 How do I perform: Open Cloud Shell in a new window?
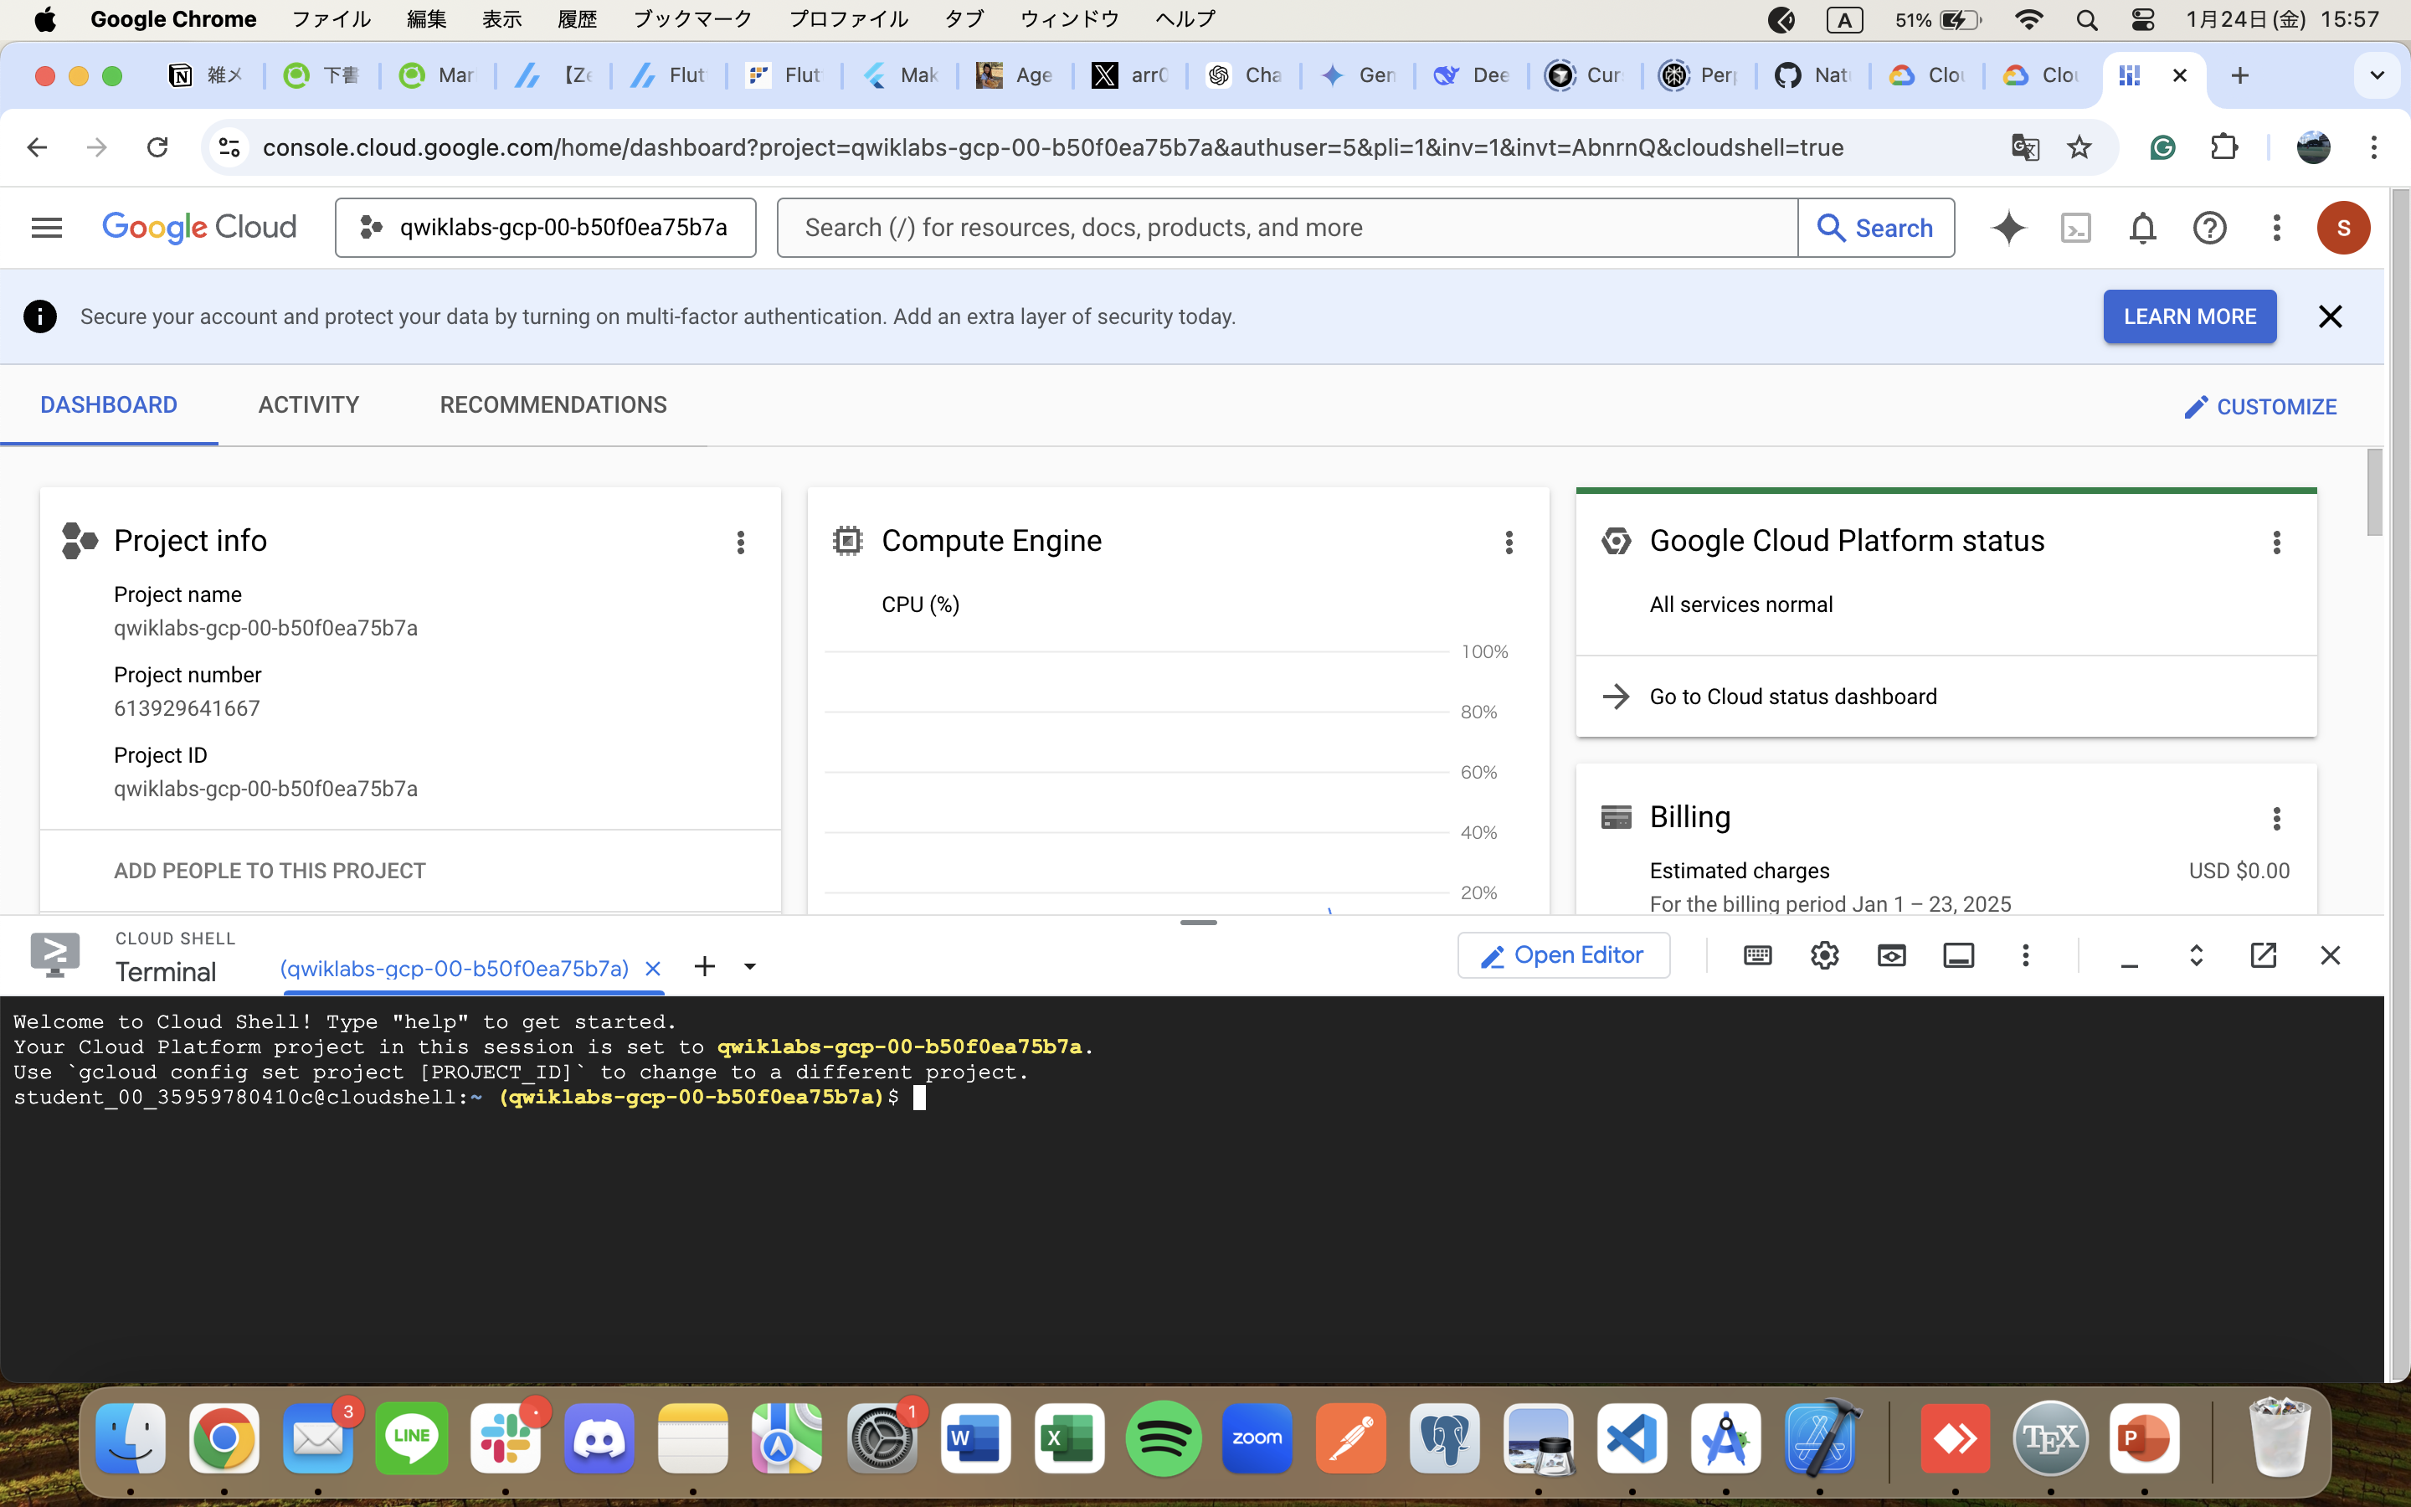2264,954
